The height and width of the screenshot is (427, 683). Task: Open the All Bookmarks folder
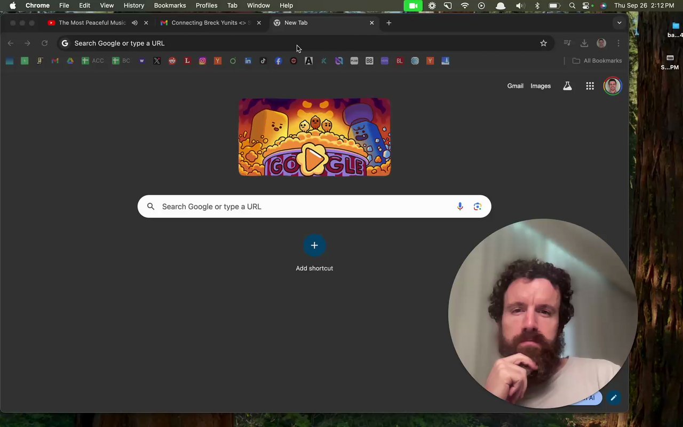point(597,61)
